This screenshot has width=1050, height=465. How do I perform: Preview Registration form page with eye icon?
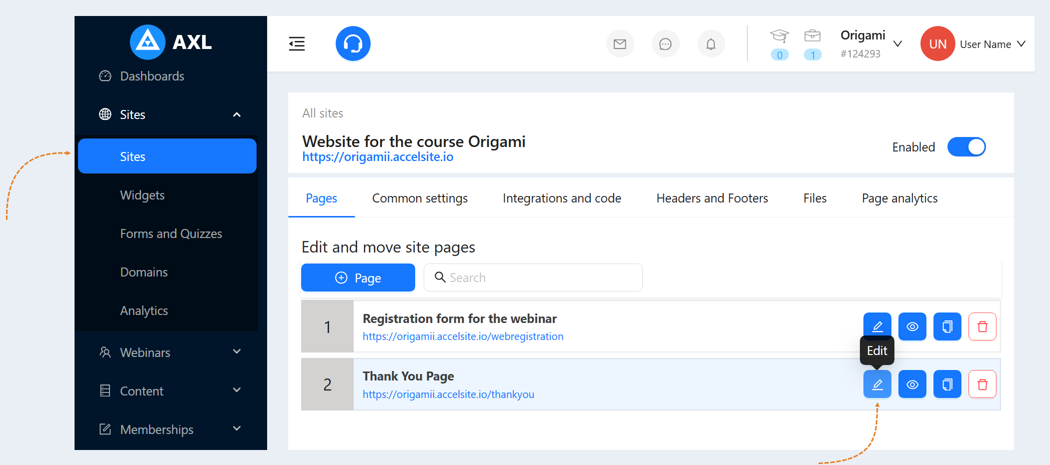pyautogui.click(x=912, y=326)
